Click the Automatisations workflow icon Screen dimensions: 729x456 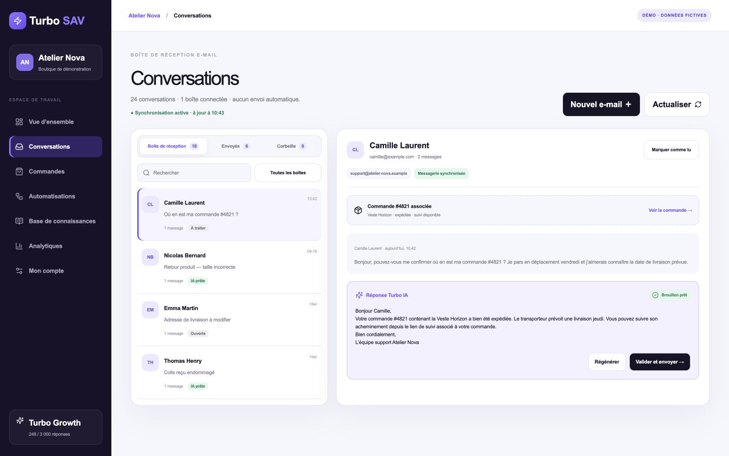point(19,196)
